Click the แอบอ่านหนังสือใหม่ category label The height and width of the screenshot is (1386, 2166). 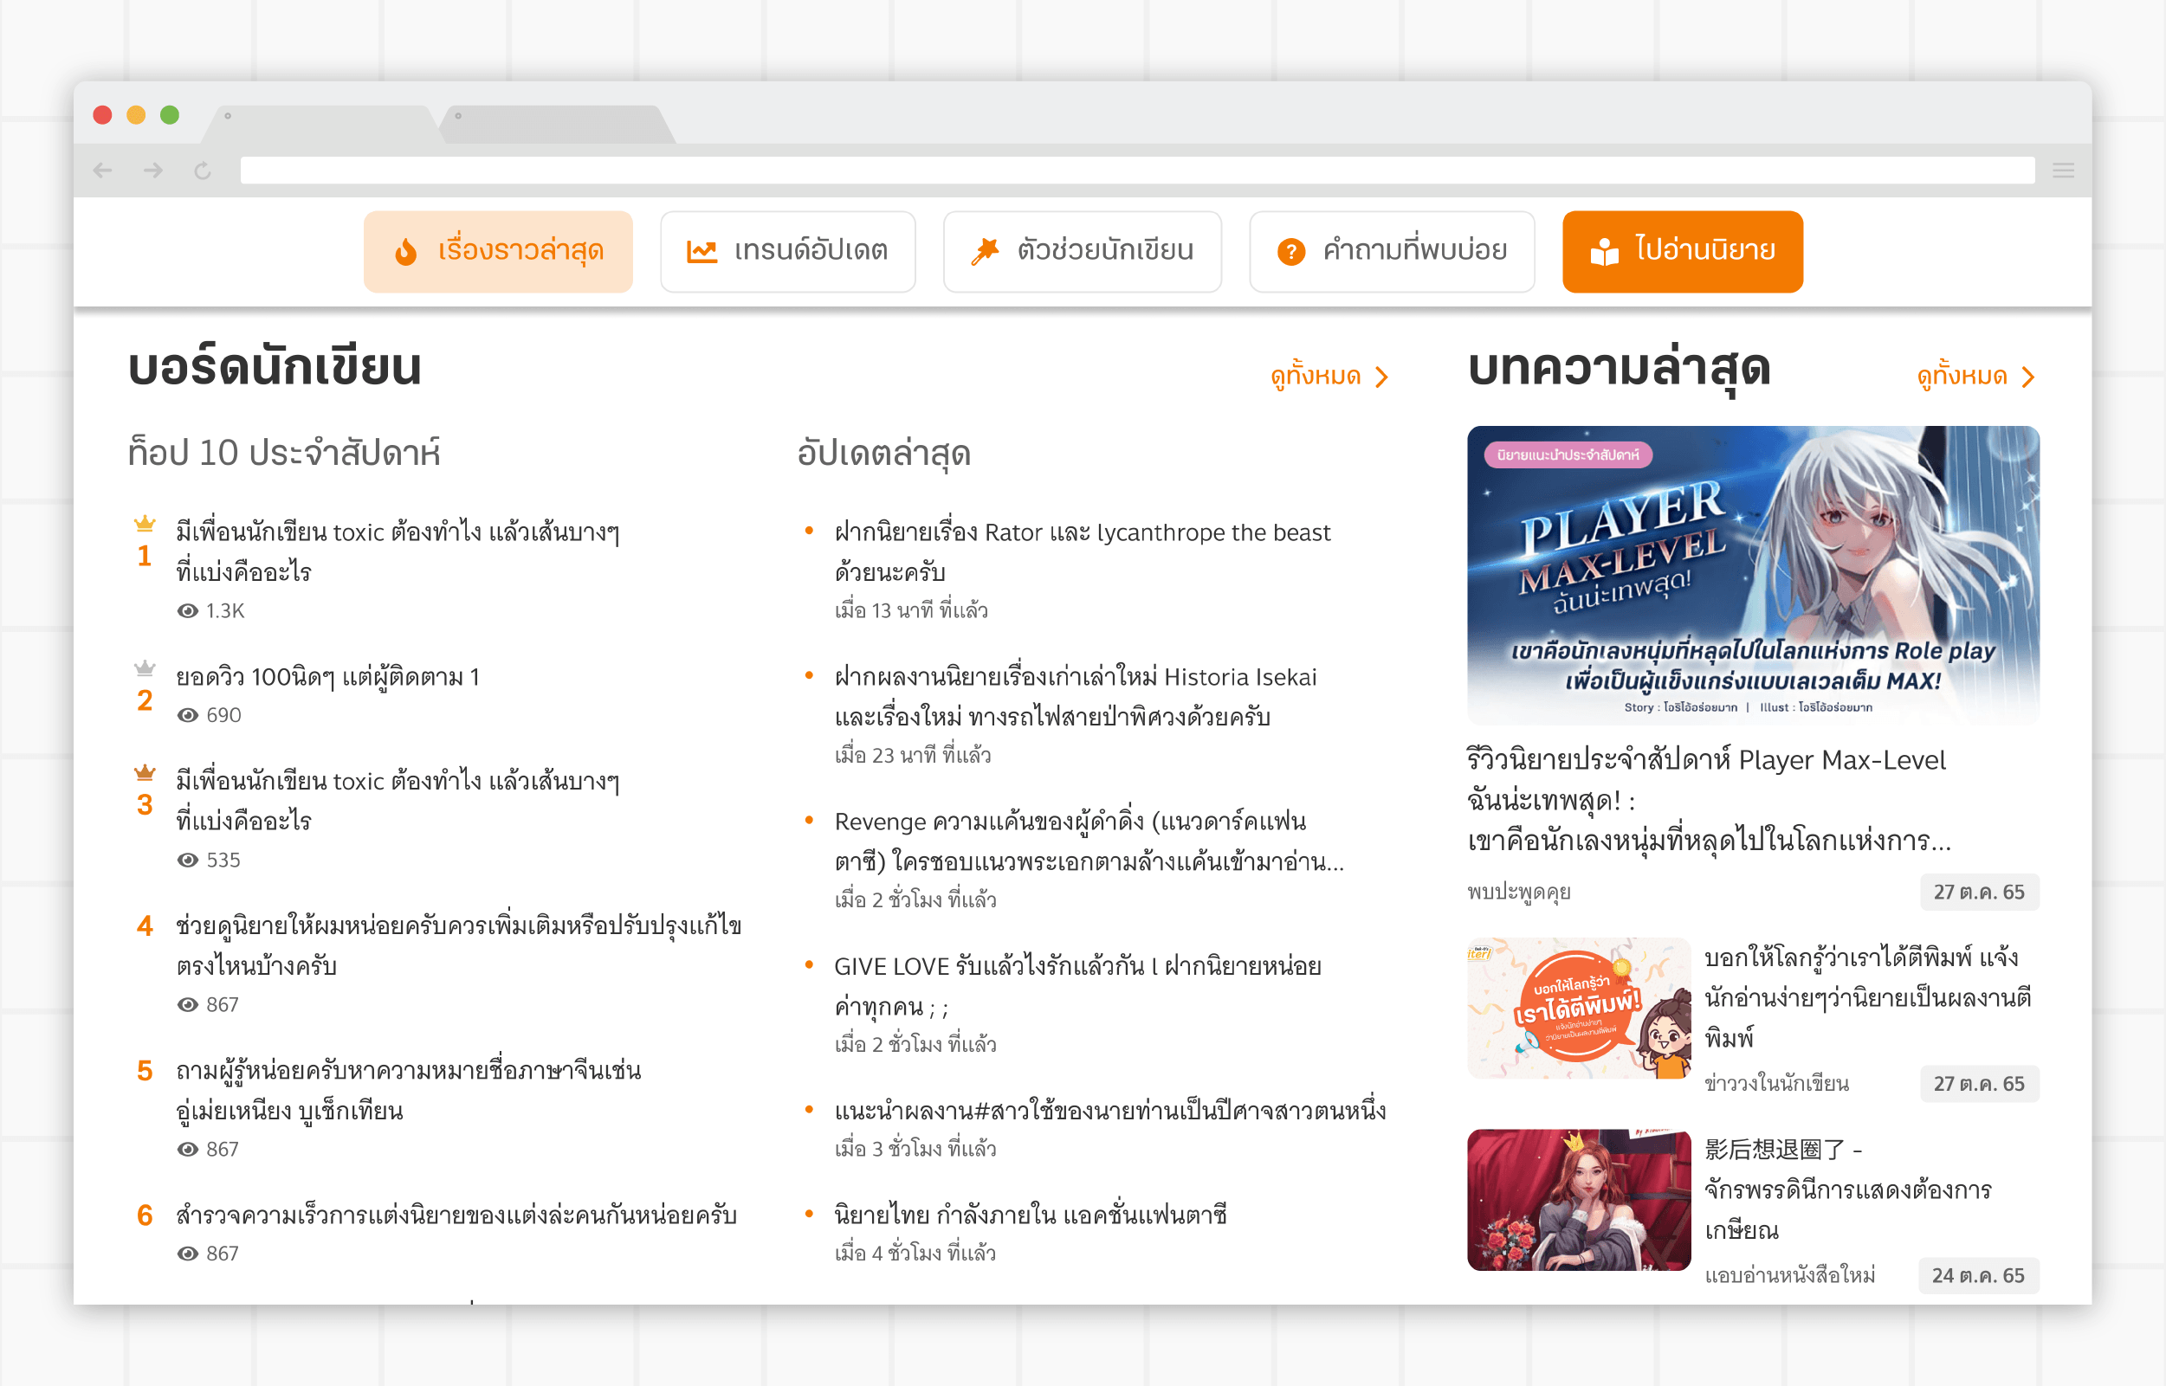pos(1789,1275)
